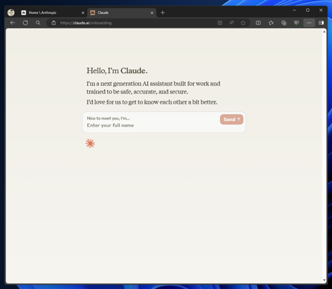Click the Read aloud icon
332x289 pixels.
[232, 23]
